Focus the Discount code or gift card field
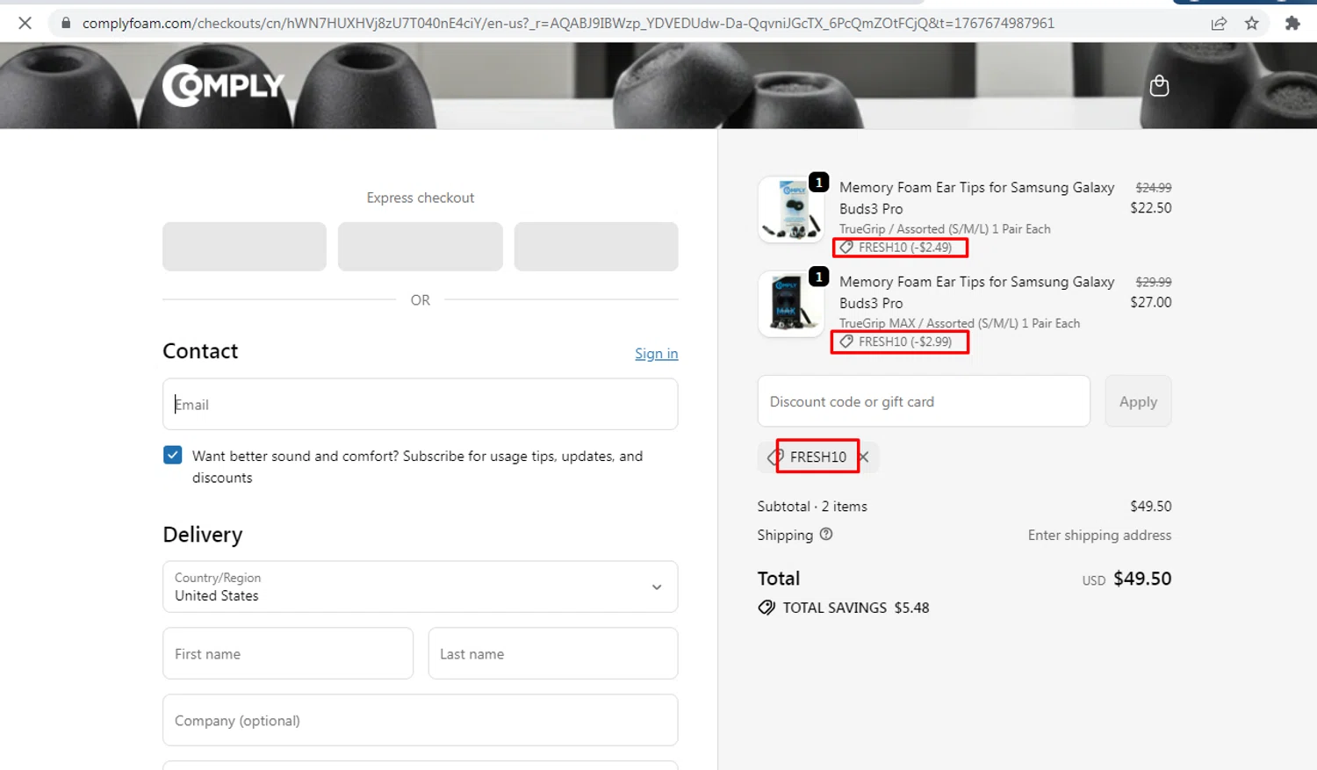This screenshot has height=770, width=1317. click(x=924, y=401)
